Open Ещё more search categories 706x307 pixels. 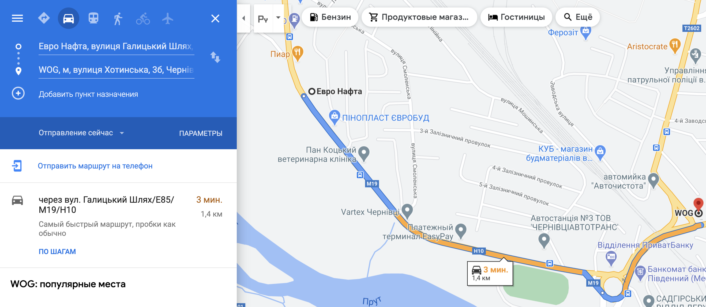click(x=577, y=17)
